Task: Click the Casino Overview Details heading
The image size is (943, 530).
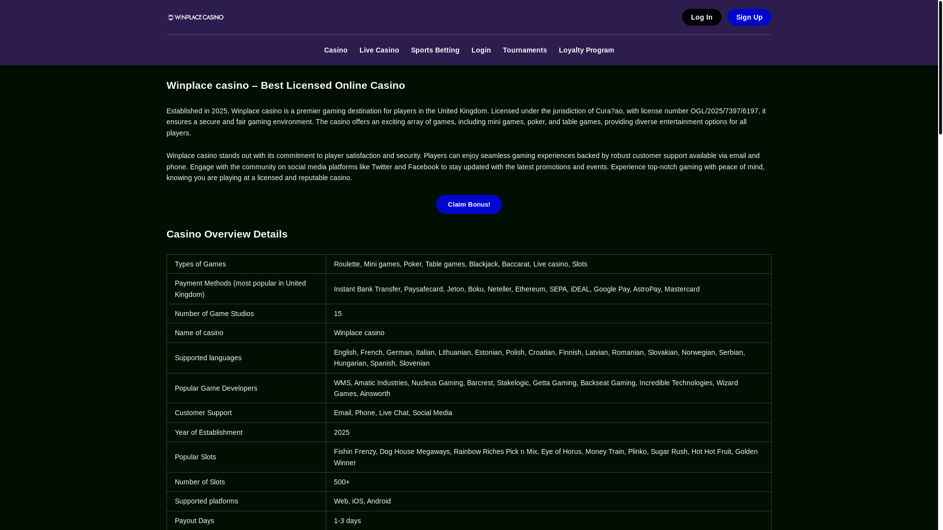Action: (x=227, y=234)
